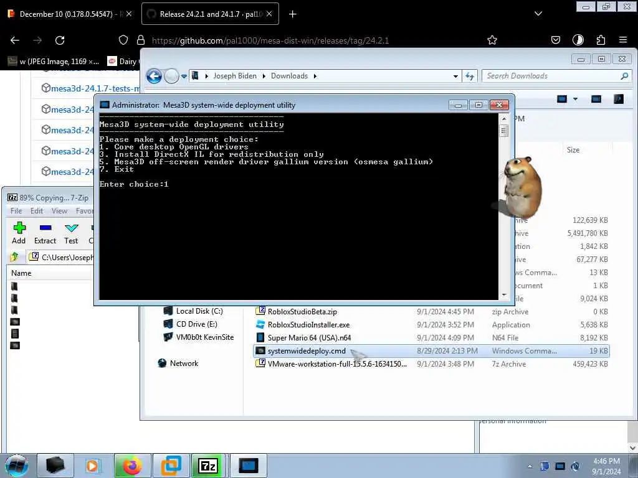Select Release 24.2.1 and 24.1.7 tab
This screenshot has height=478, width=638.
211,14
